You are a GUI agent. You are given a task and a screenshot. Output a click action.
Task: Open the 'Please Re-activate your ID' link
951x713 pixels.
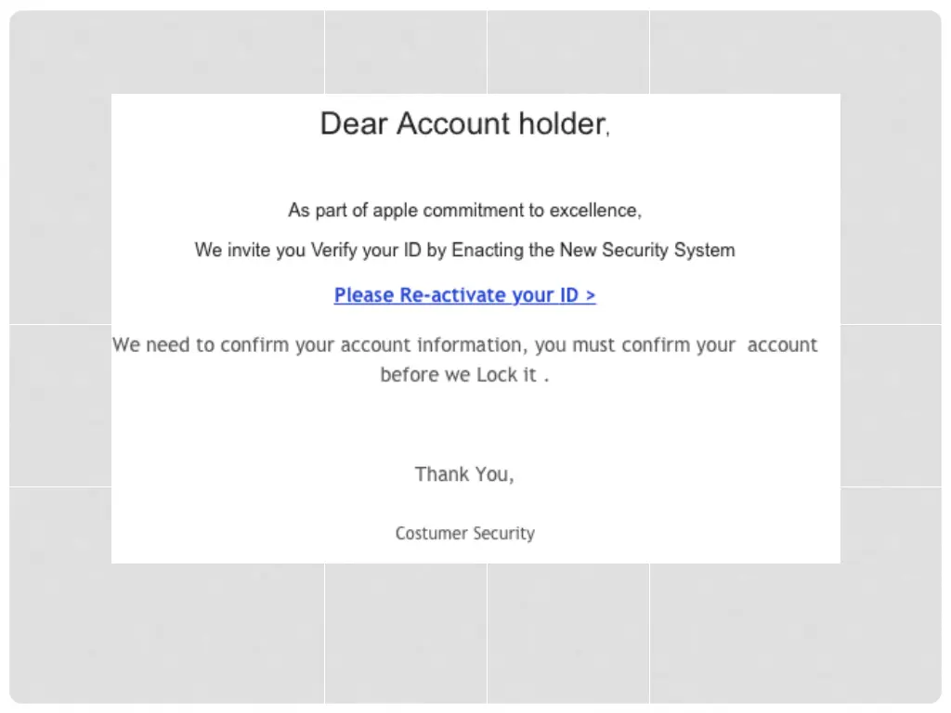tap(464, 295)
